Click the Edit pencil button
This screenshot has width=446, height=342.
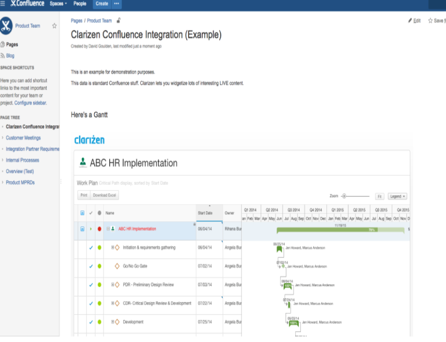tap(414, 21)
